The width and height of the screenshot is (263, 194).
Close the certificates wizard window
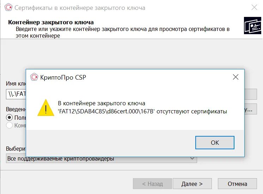254,7
